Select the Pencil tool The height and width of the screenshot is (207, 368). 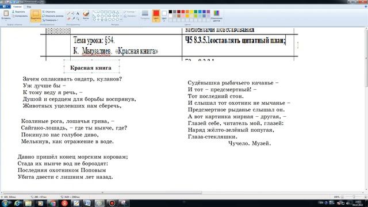68,13
